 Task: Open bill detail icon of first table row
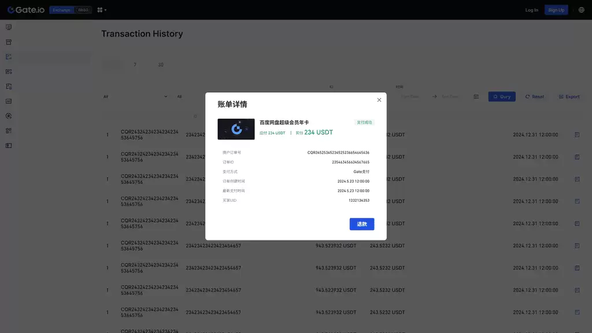tap(577, 135)
